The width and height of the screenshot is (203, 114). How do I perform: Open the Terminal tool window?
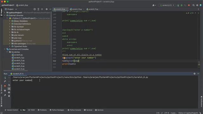click(x=88, y=110)
